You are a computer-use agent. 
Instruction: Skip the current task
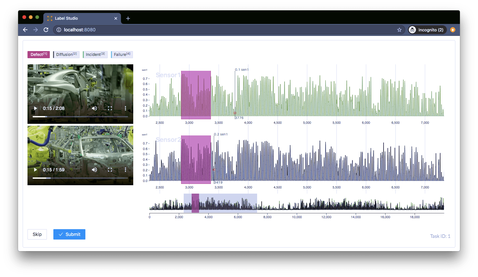point(37,234)
